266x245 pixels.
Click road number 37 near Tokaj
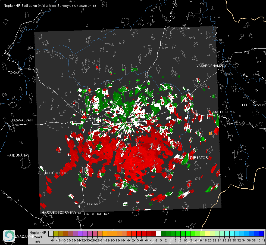coord(8,47)
